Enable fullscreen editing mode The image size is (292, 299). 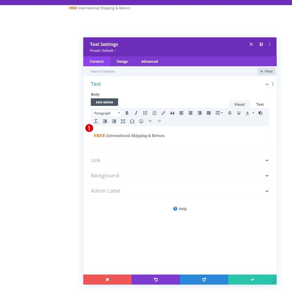pos(123,121)
